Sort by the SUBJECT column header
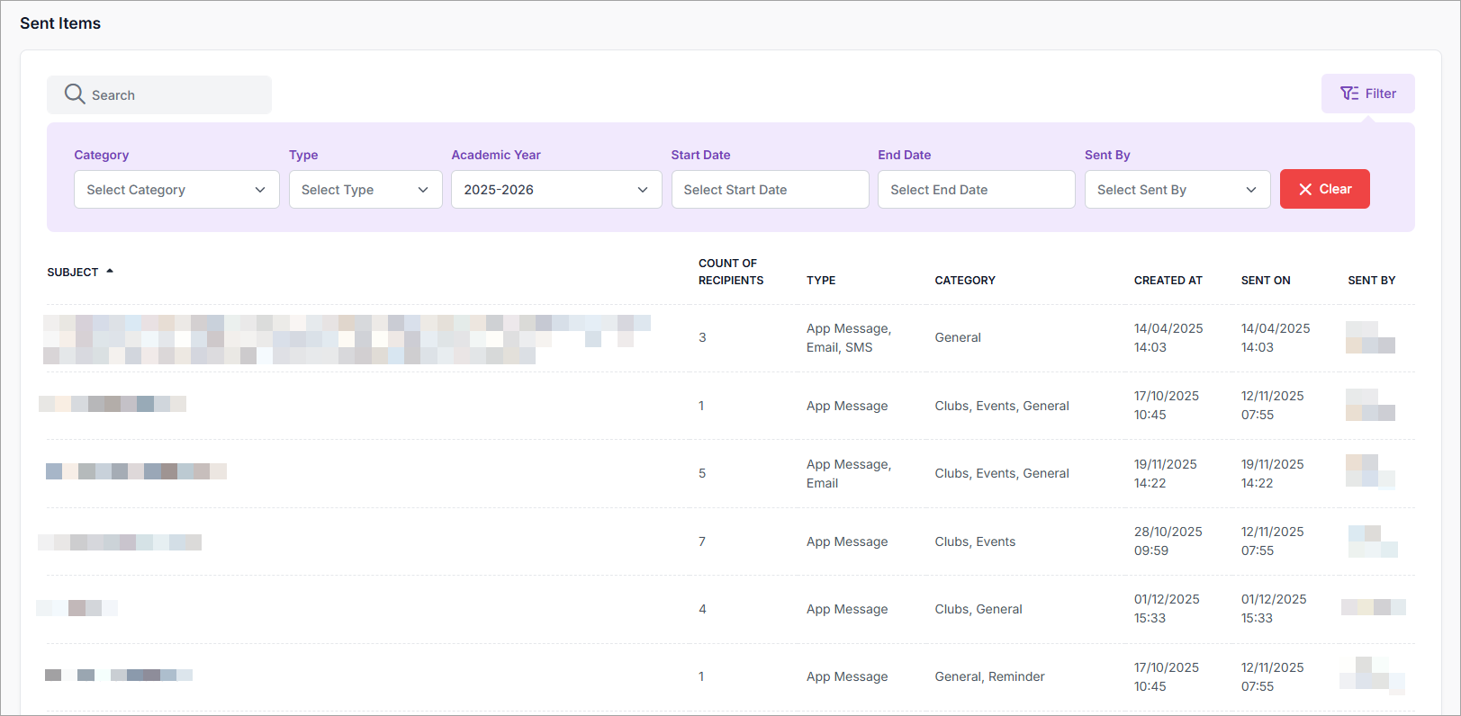 click(73, 273)
